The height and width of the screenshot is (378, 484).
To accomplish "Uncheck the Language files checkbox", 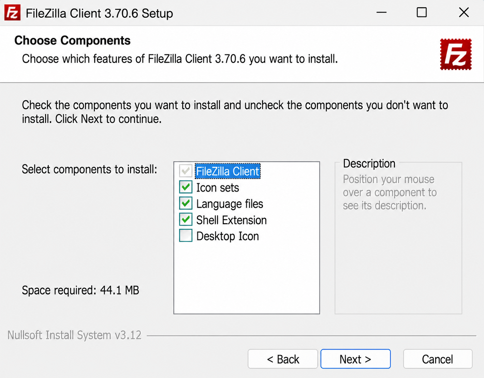I will [x=186, y=203].
